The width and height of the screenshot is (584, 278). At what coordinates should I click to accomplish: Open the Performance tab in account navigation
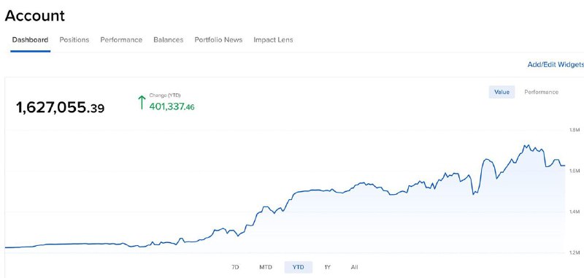[x=121, y=40]
